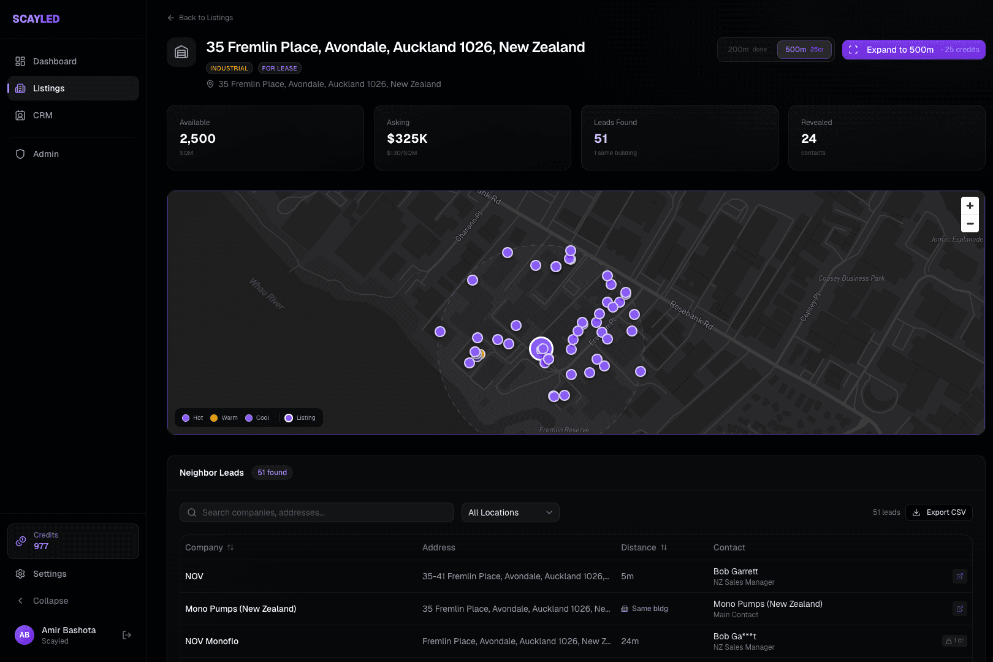
Task: Go Back to Listings
Action: pyautogui.click(x=200, y=18)
